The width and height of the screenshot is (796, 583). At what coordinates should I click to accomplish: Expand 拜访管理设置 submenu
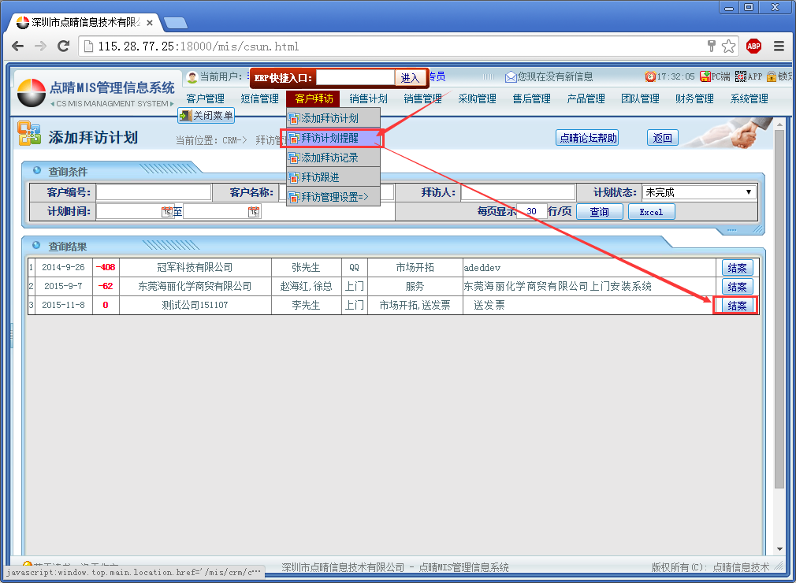(x=333, y=197)
